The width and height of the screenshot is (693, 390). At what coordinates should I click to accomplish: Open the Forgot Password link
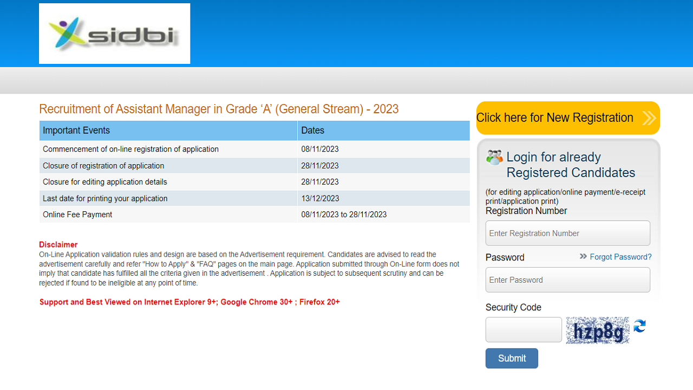(620, 257)
